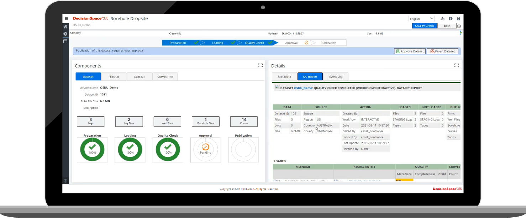Switch to the Files (3) tab

(114, 76)
